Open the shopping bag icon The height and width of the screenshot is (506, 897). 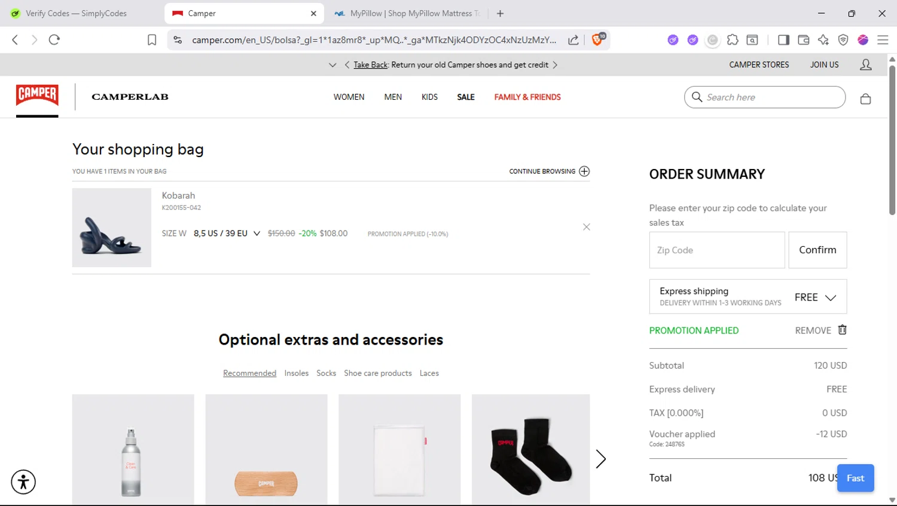(x=865, y=99)
